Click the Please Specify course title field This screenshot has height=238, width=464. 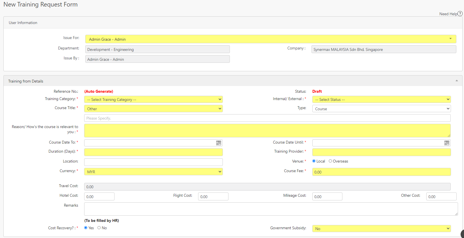point(267,118)
